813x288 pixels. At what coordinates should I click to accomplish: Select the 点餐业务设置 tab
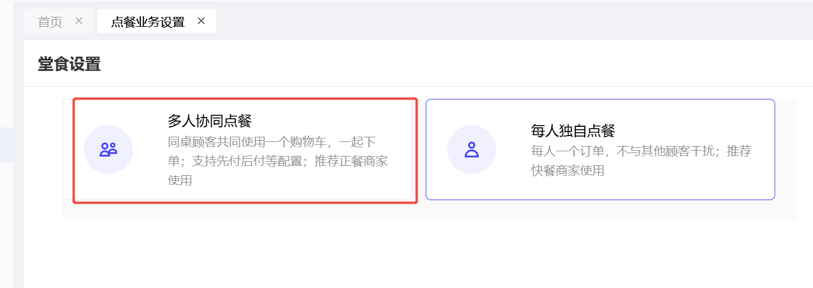tap(148, 22)
